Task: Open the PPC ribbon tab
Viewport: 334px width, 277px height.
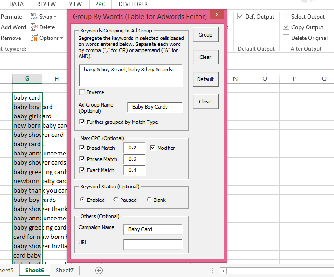Action: pyautogui.click(x=100, y=4)
